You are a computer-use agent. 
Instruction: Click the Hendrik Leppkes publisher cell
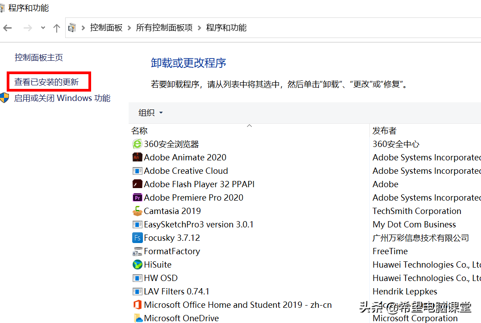[x=405, y=291]
